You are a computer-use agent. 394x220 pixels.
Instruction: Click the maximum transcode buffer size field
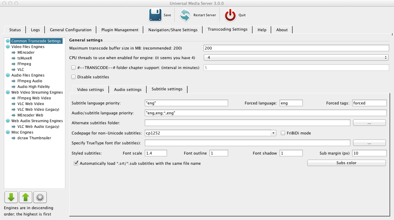[296, 48]
